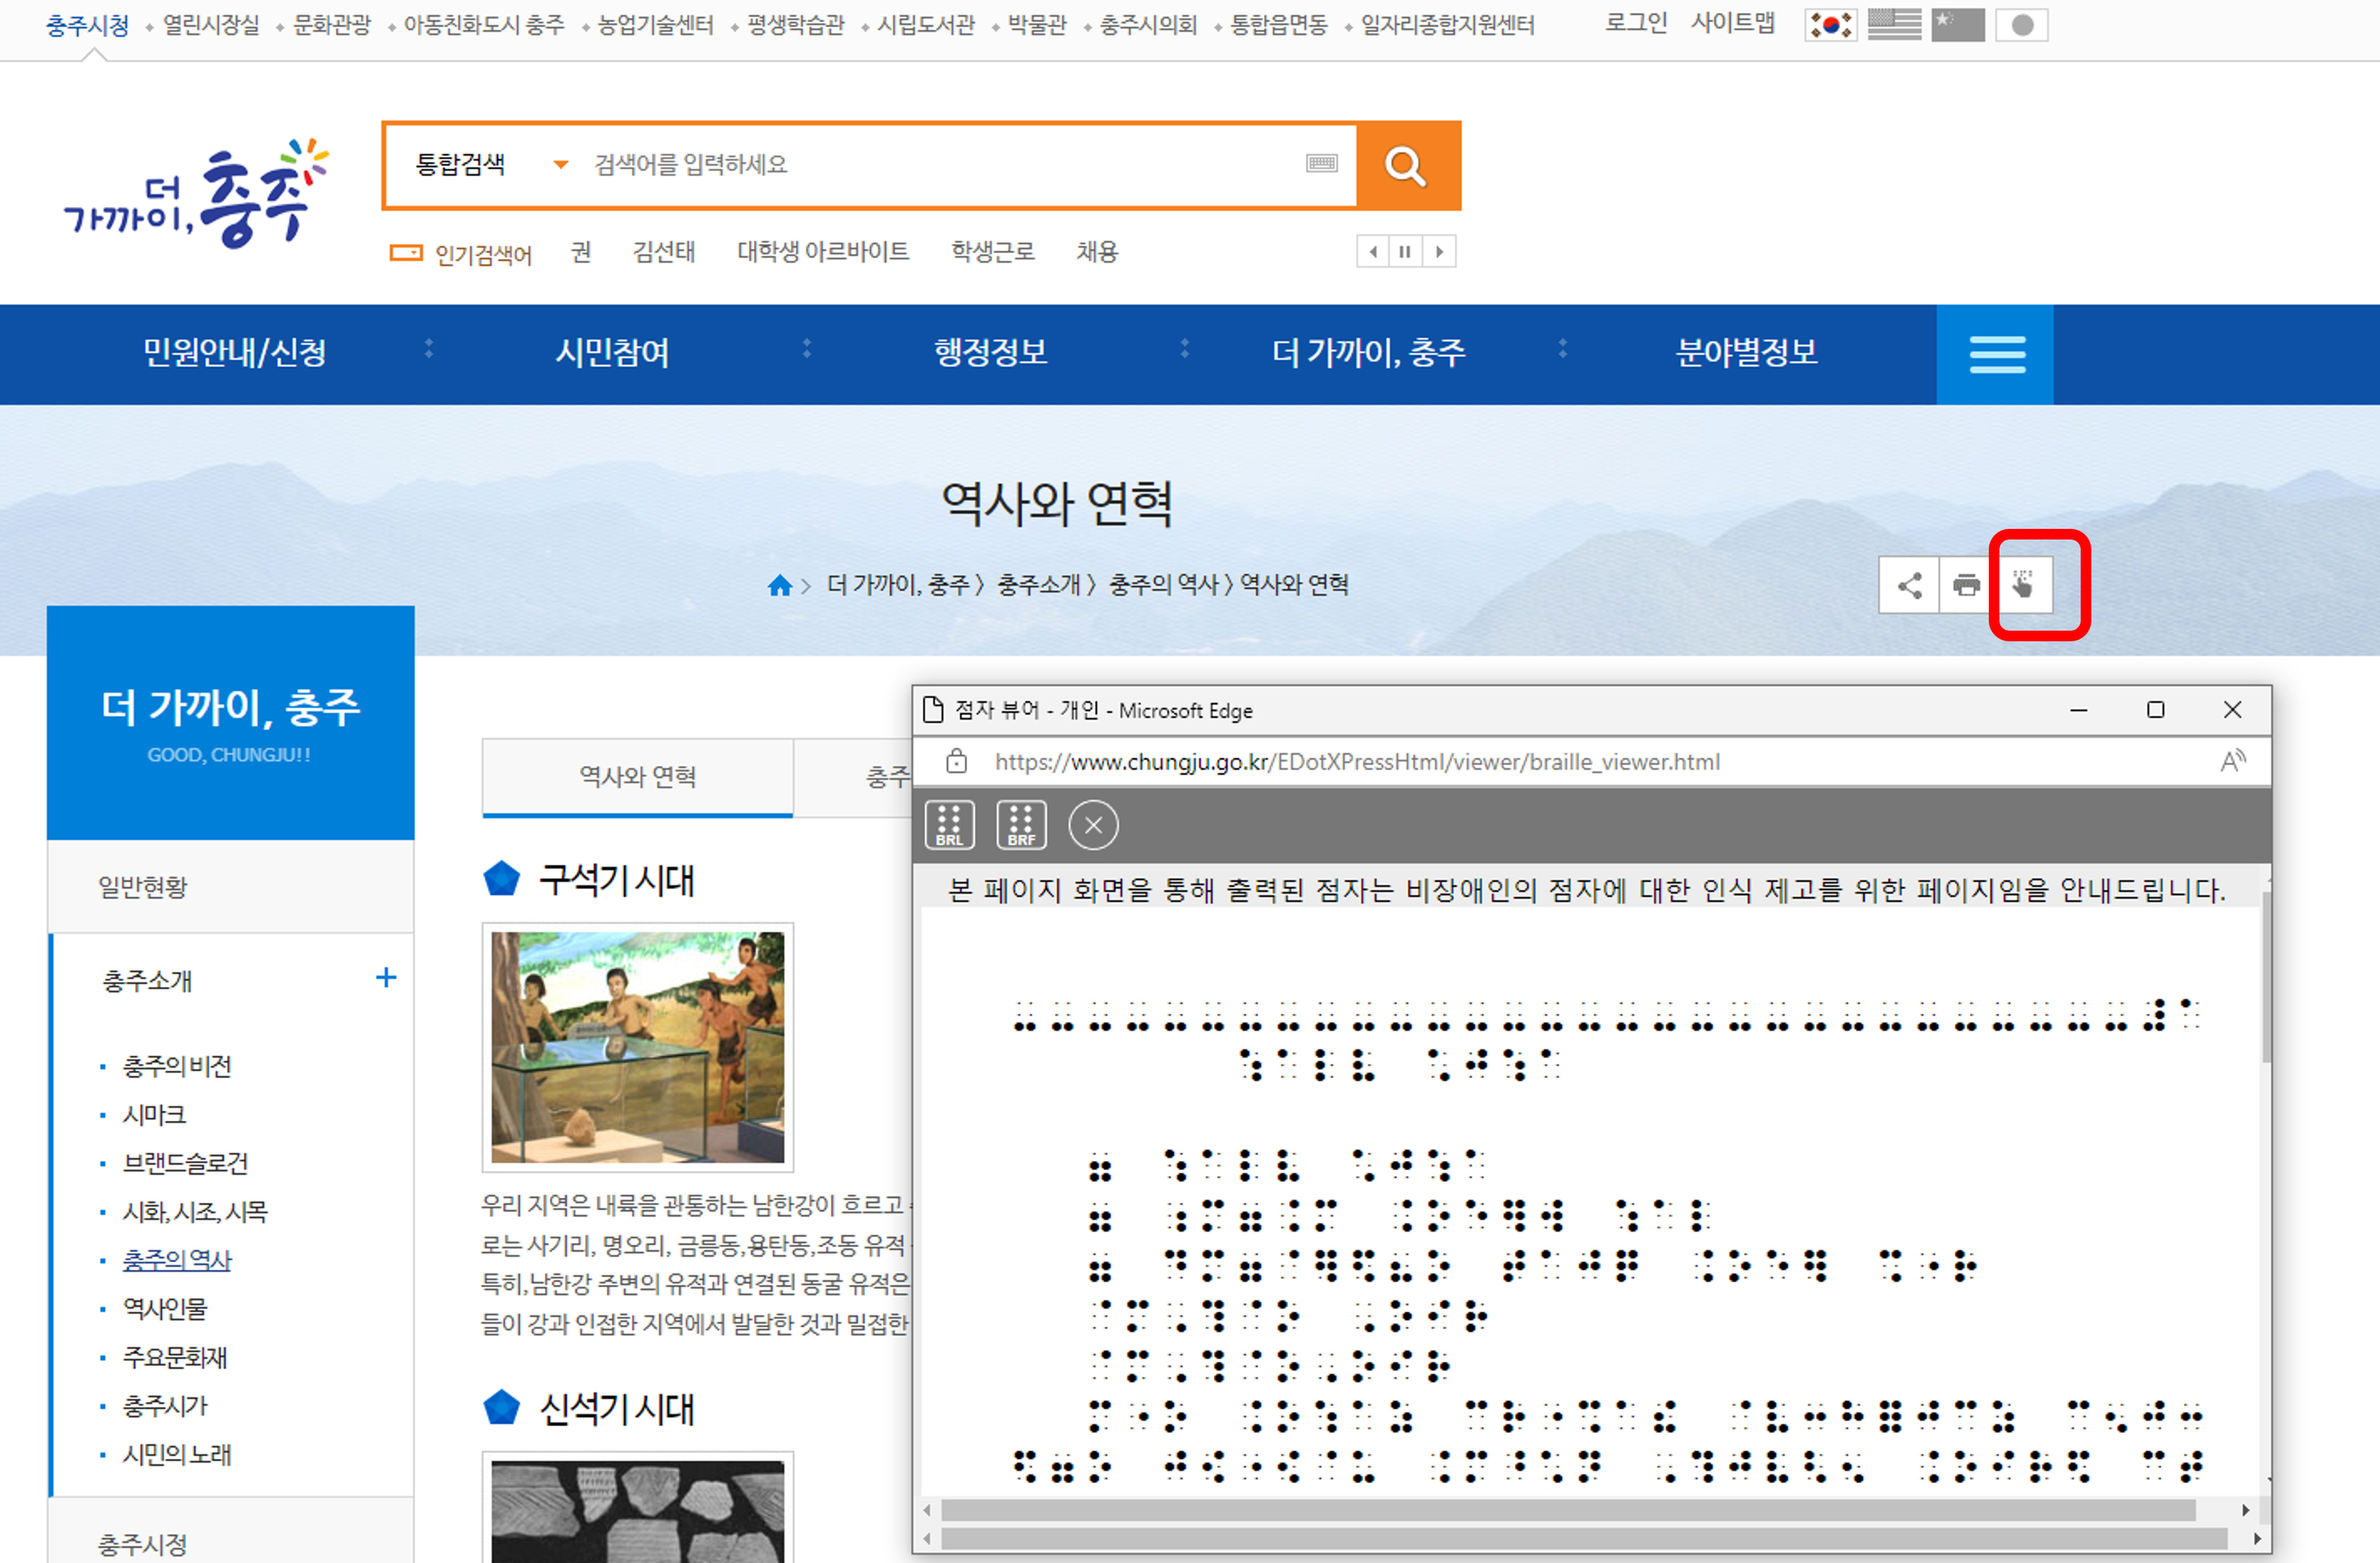Click 충주의 역사 in the breadcrumb
This screenshot has width=2380, height=1563.
click(x=1164, y=585)
